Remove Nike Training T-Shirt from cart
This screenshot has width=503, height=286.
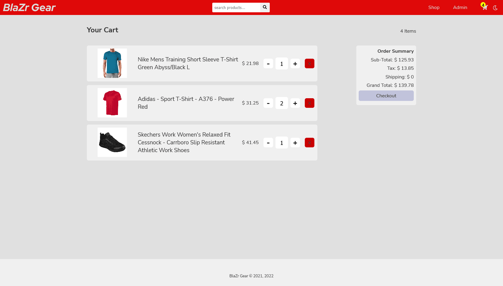310,63
